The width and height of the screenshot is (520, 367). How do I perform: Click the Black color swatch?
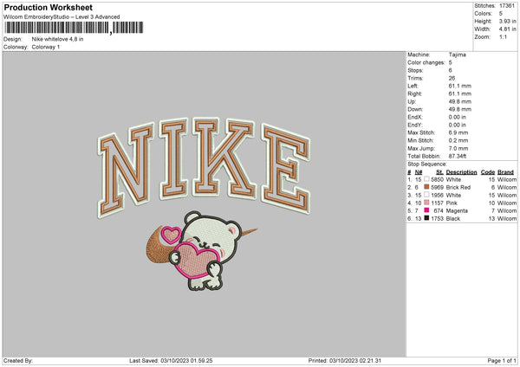[426, 218]
